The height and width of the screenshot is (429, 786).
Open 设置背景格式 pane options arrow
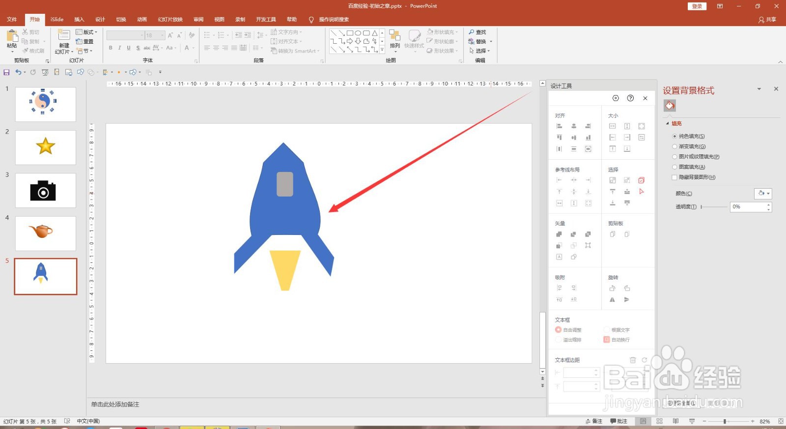(759, 89)
